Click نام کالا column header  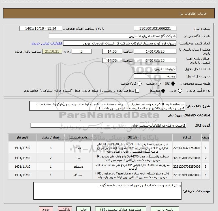pyautogui.click(x=132, y=137)
